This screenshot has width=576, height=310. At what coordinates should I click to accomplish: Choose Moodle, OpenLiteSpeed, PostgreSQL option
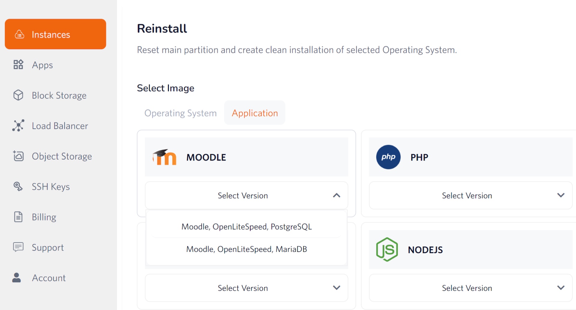[x=246, y=227]
